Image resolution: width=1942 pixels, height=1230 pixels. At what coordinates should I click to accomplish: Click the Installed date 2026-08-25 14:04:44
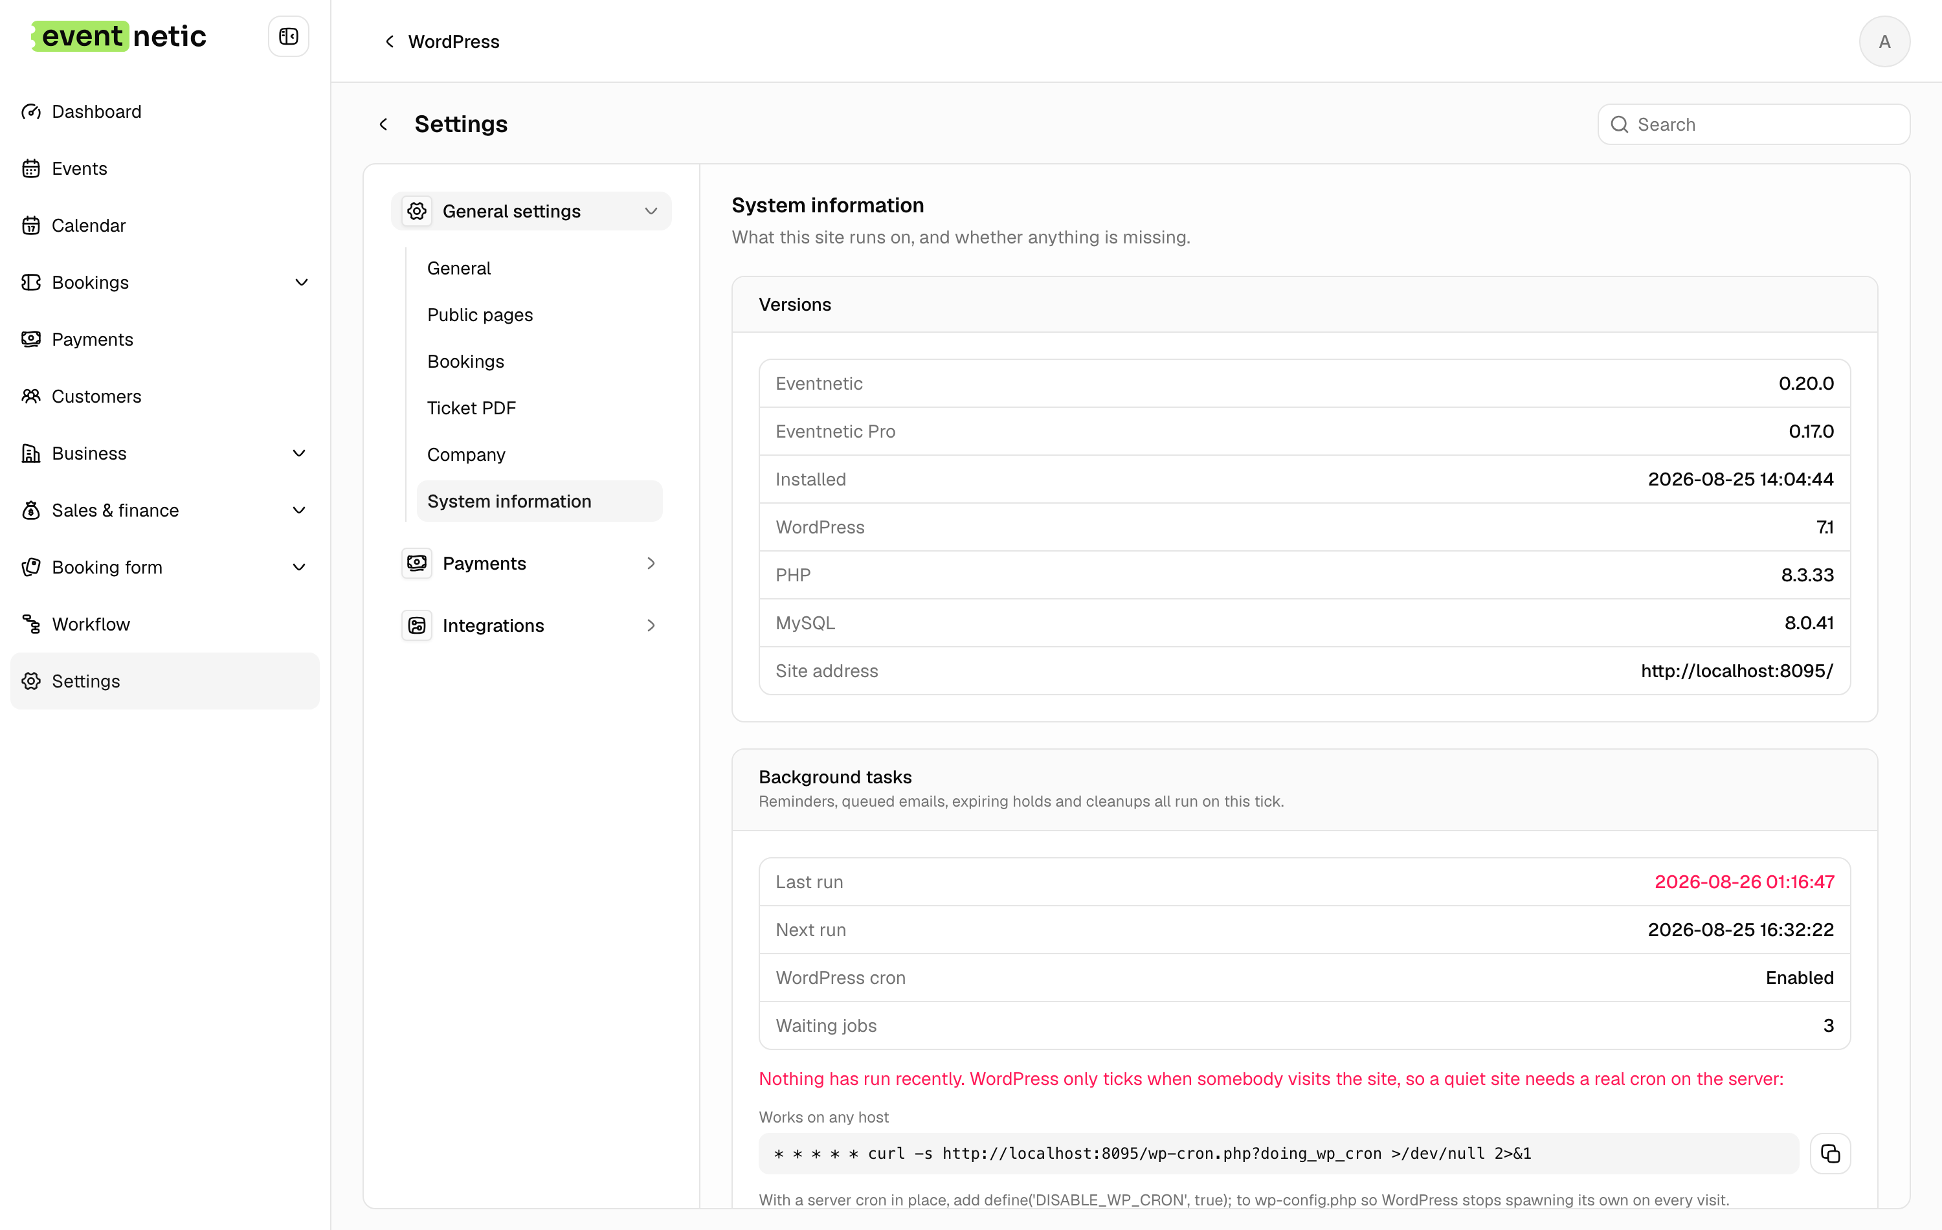click(x=1741, y=479)
